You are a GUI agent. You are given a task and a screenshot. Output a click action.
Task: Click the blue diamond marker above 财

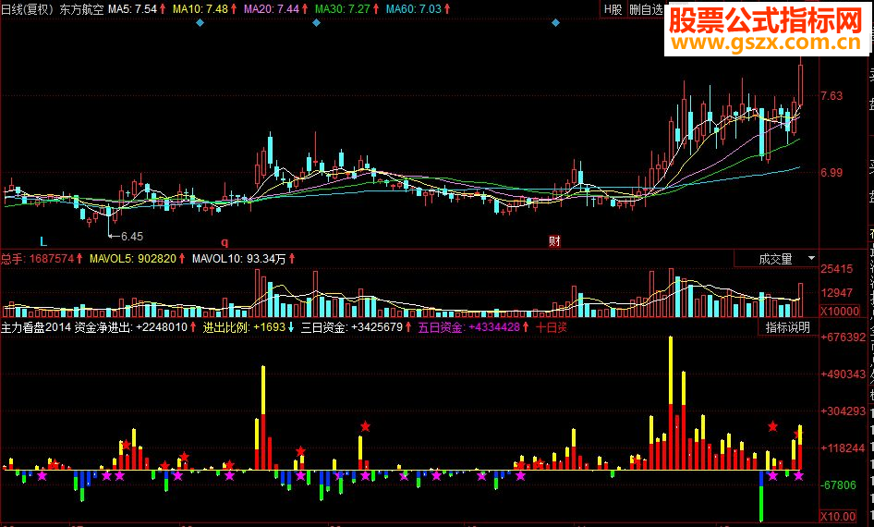click(x=555, y=23)
